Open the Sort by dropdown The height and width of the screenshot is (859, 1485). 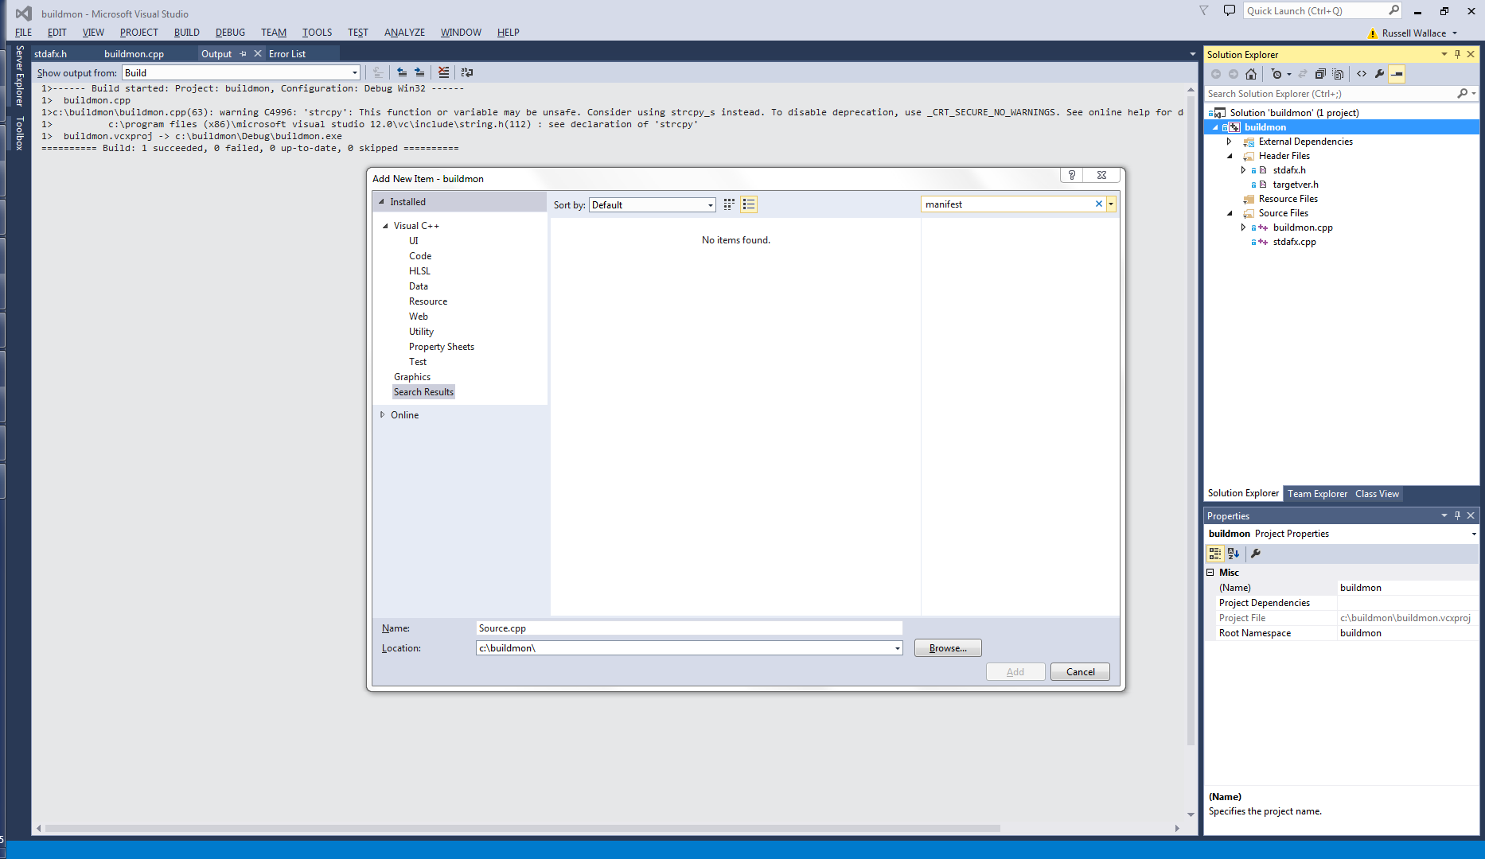[711, 205]
